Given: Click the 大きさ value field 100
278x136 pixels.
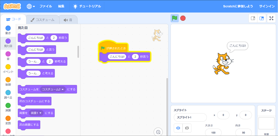Looking at the screenshot, I should [213, 133].
